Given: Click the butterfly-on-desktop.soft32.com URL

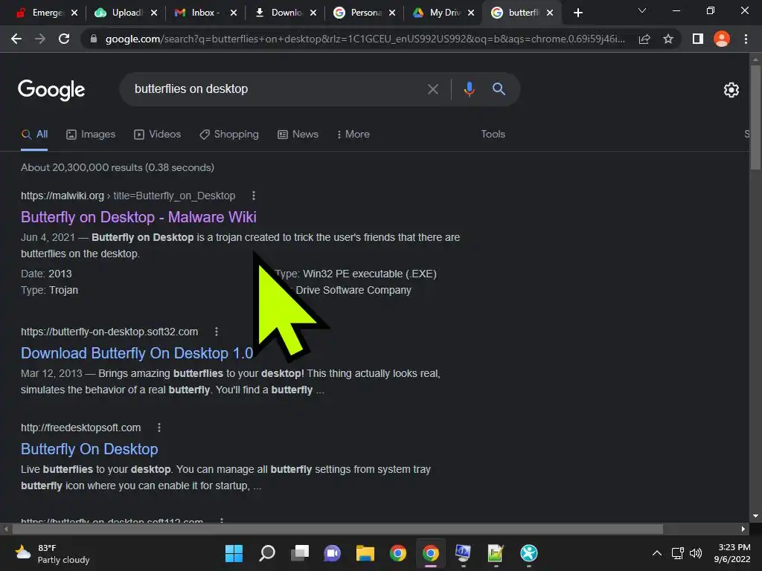Looking at the screenshot, I should pos(109,332).
